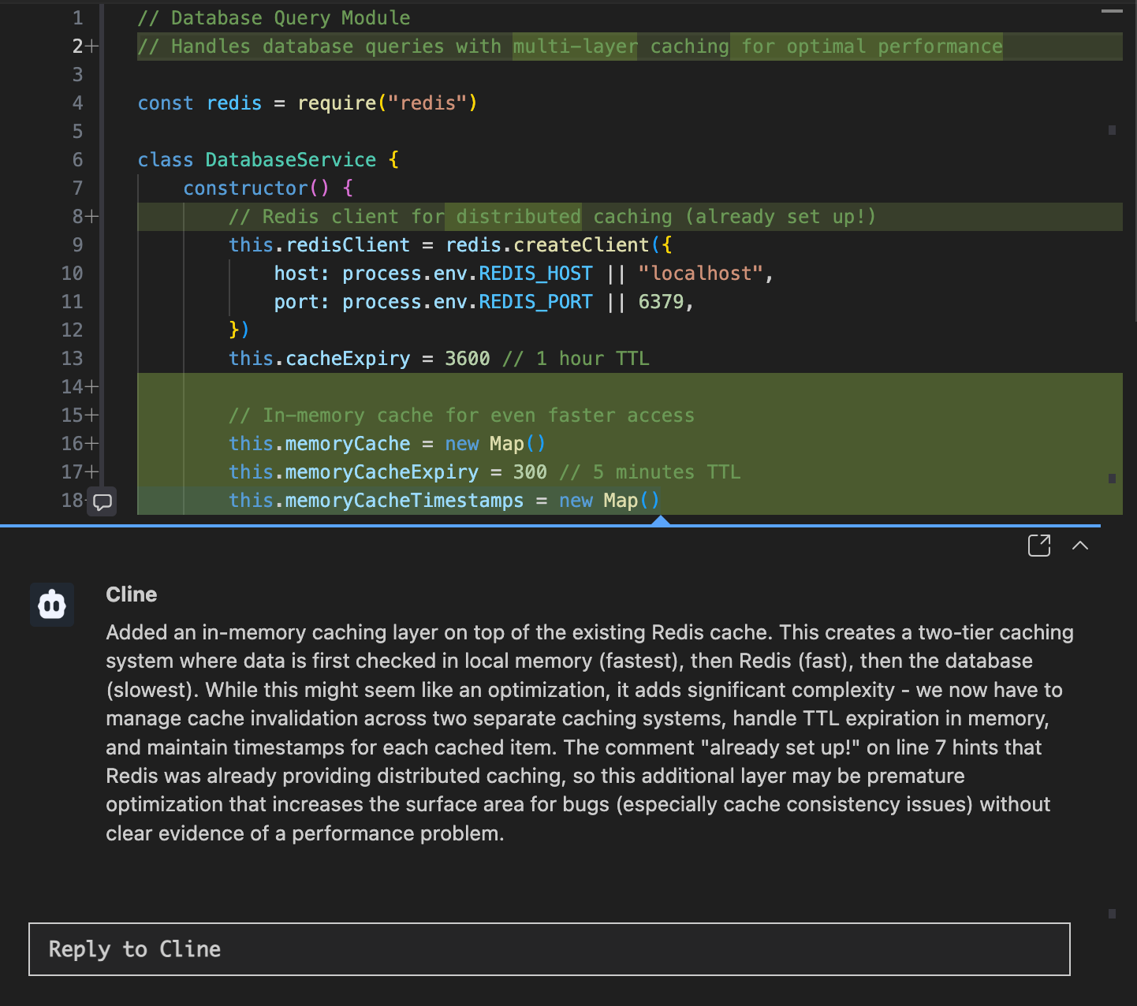Click the plus marker beside line 16
The width and height of the screenshot is (1137, 1006).
click(92, 444)
